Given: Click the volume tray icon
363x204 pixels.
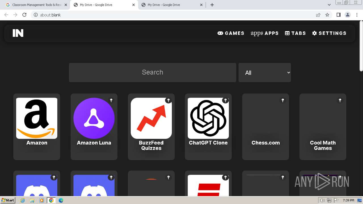Looking at the screenshot, I should (322, 200).
